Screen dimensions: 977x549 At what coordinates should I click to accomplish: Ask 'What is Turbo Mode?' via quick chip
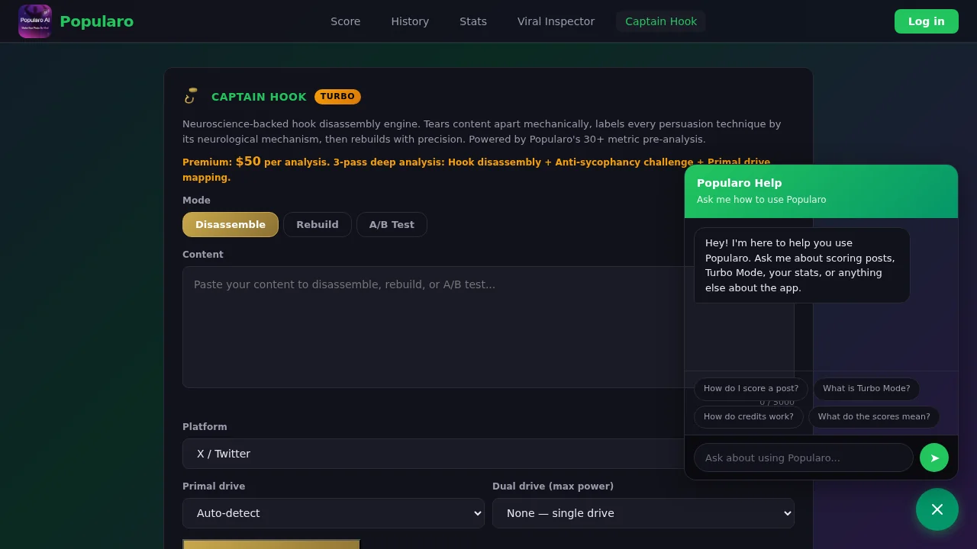866,389
